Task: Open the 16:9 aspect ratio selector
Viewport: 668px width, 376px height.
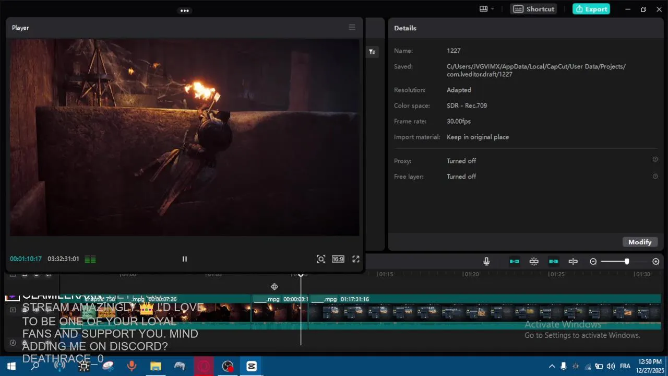Action: (x=338, y=259)
